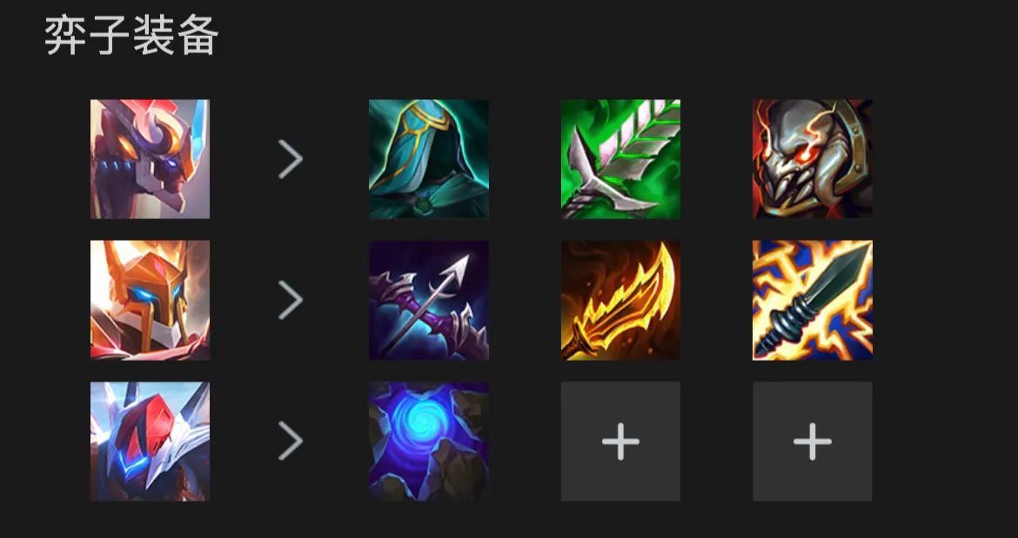Click the flaming golden curved sword item
The height and width of the screenshot is (538, 1018).
pos(620,300)
